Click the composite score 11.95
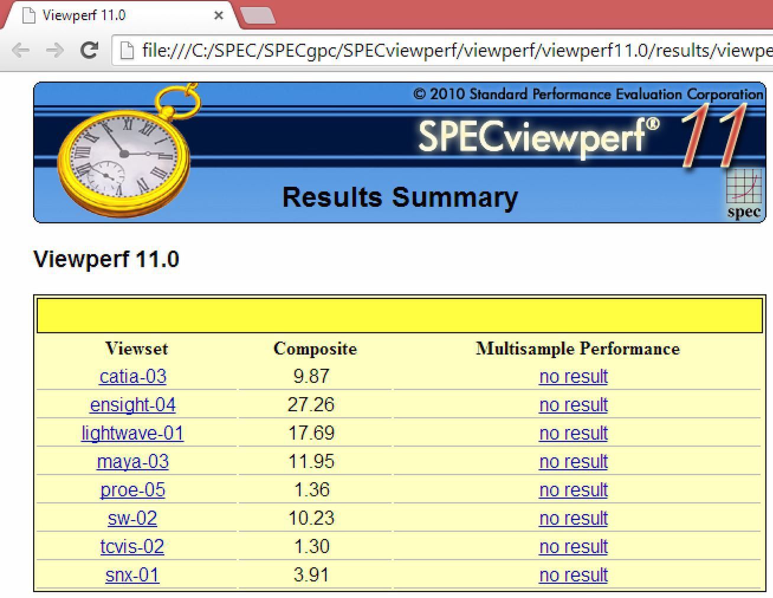The height and width of the screenshot is (598, 773). (312, 461)
